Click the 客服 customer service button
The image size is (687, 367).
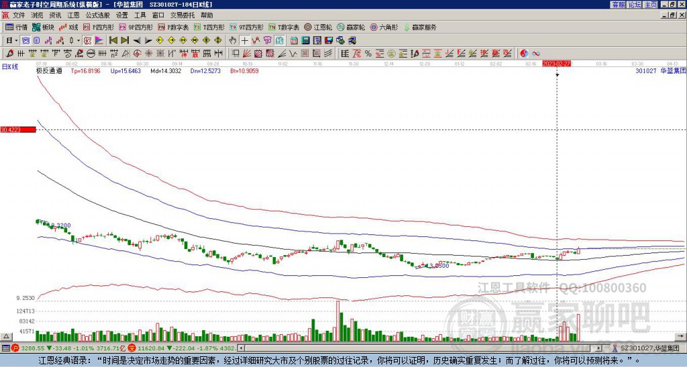618,5
